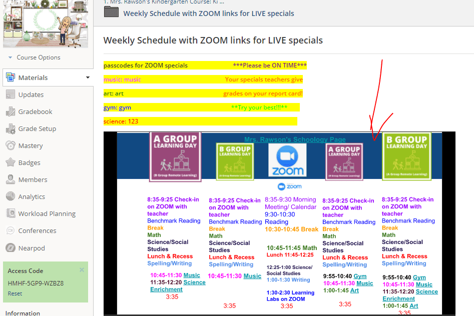Click the passcode line 'science: 123'

tap(121, 121)
